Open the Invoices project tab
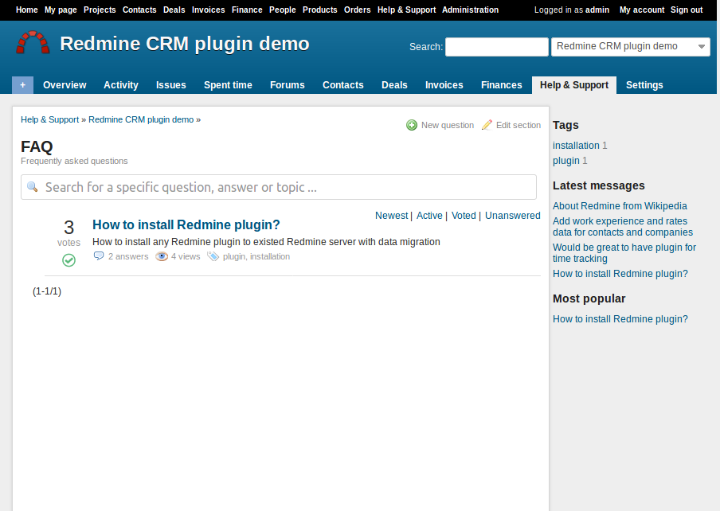720x511 pixels. tap(444, 85)
